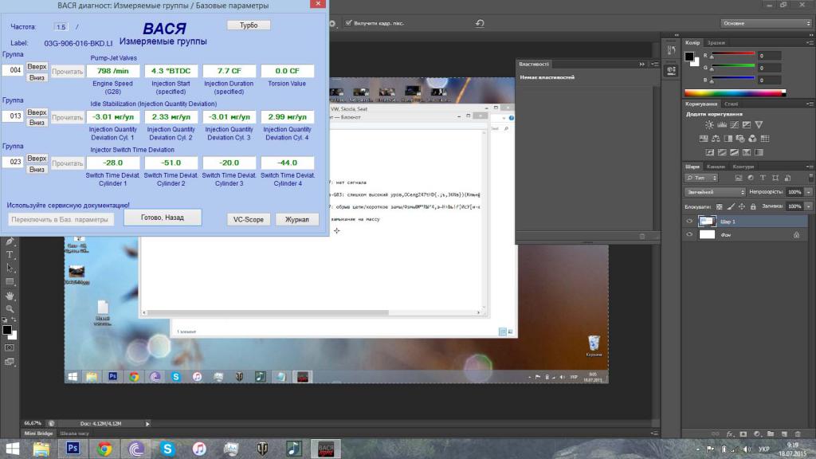Toggle Quick Mask mode icon
This screenshot has height=459, width=816.
coord(10,347)
